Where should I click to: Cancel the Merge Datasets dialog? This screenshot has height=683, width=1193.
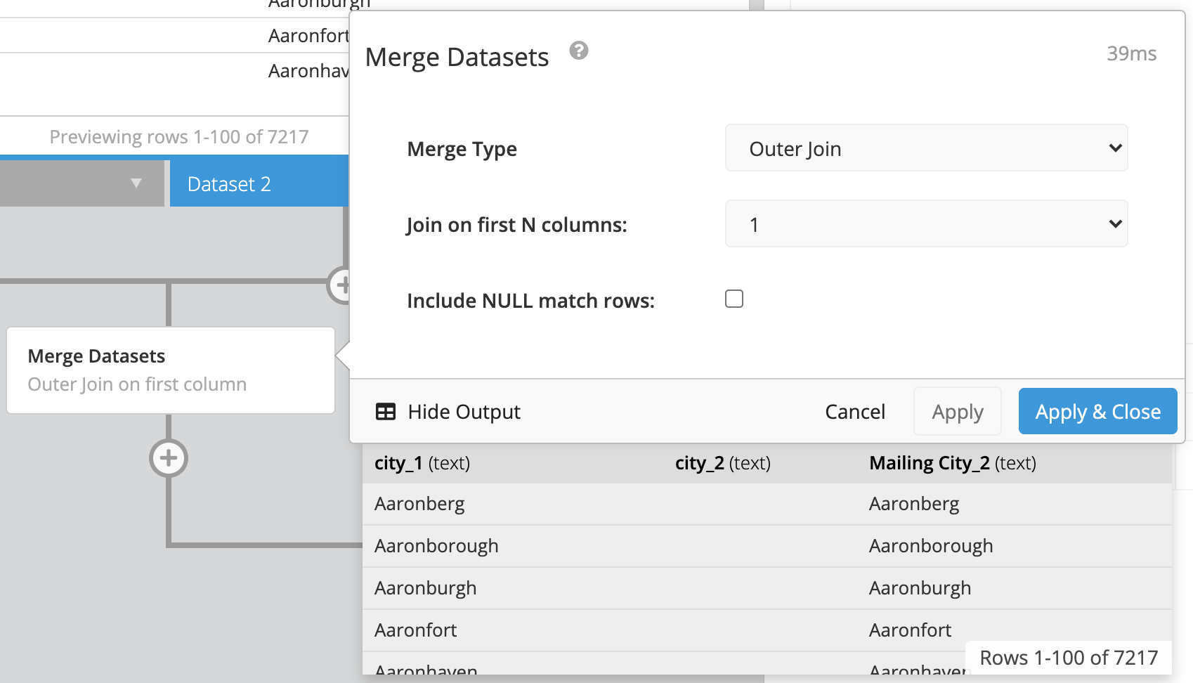click(x=855, y=412)
